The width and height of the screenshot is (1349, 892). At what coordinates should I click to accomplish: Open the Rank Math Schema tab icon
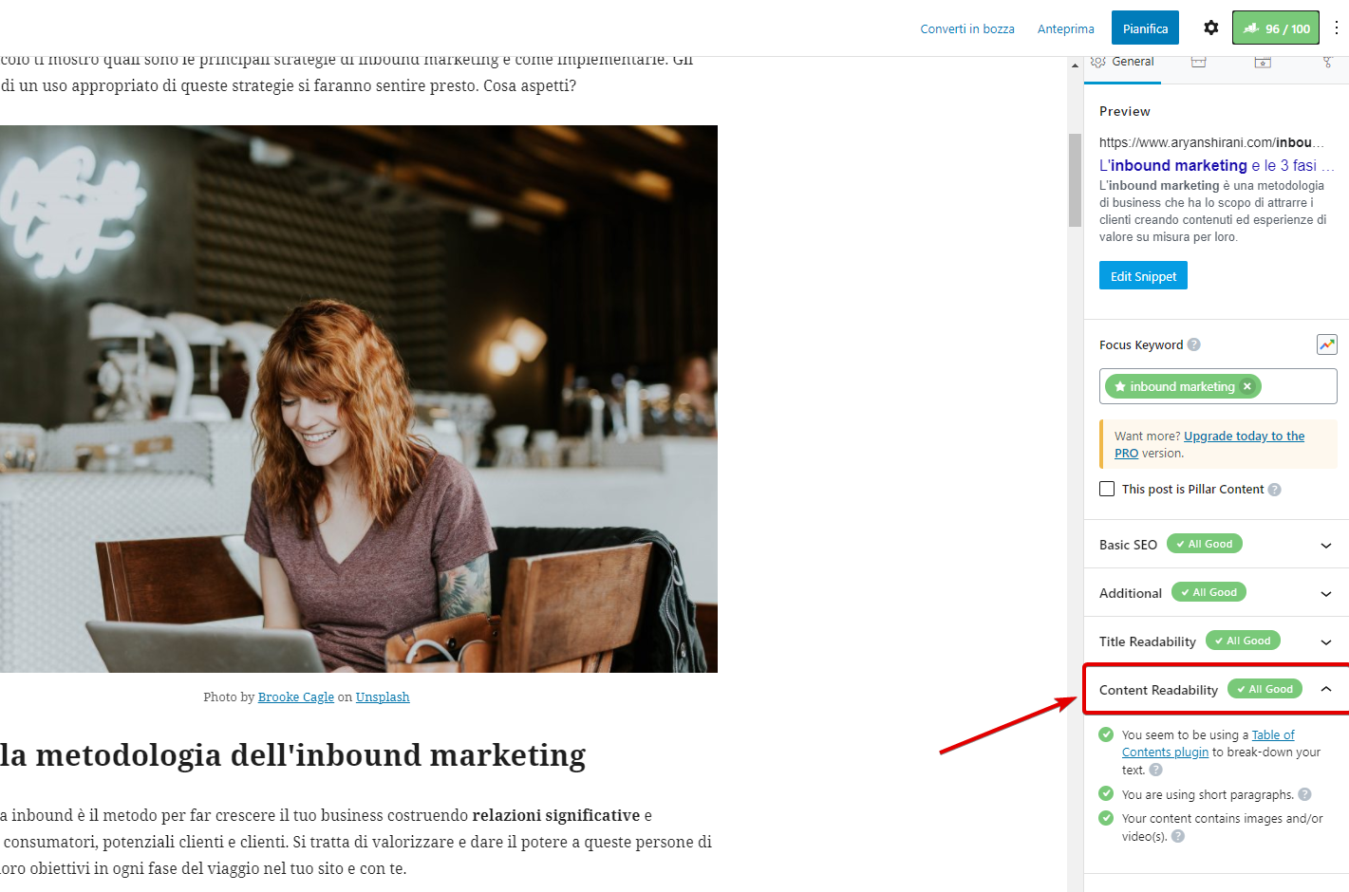point(1263,63)
